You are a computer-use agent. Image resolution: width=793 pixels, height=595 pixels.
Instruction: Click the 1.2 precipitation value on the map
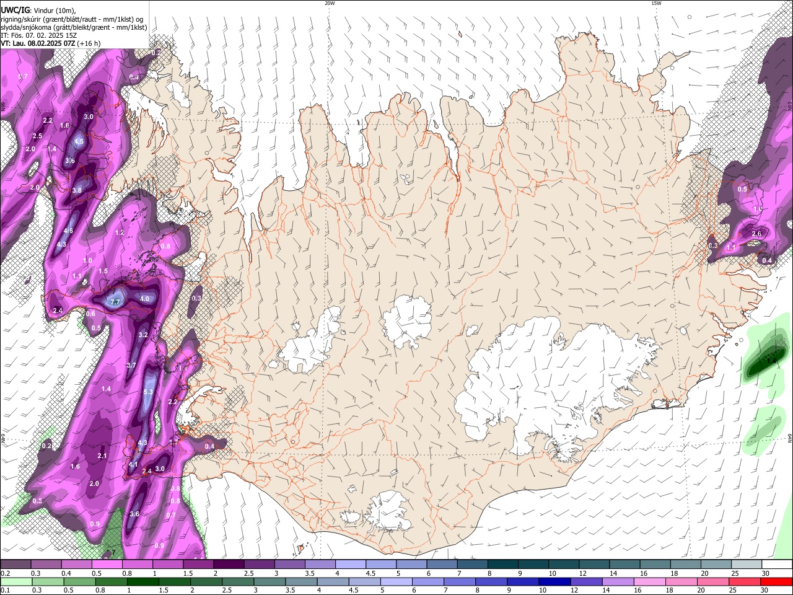120,232
